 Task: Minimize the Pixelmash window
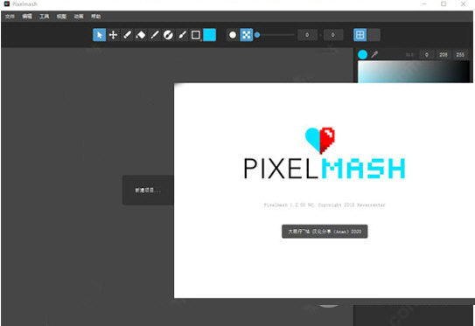pyautogui.click(x=424, y=4)
